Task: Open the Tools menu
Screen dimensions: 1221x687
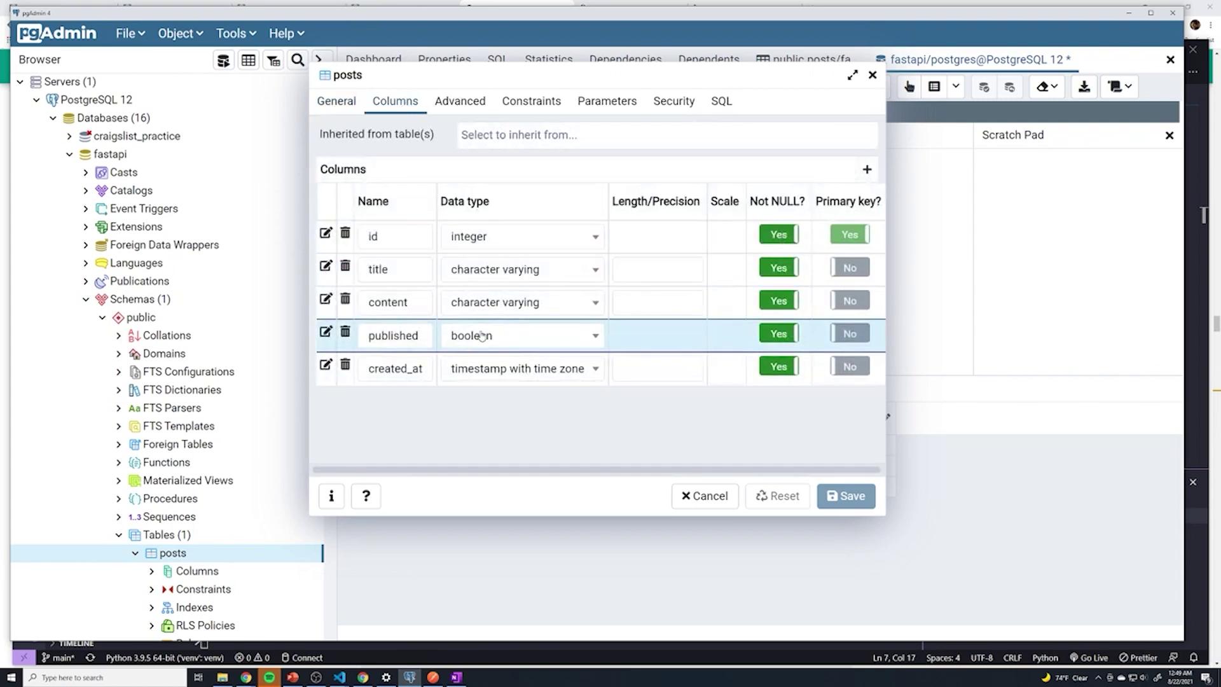Action: tap(236, 34)
